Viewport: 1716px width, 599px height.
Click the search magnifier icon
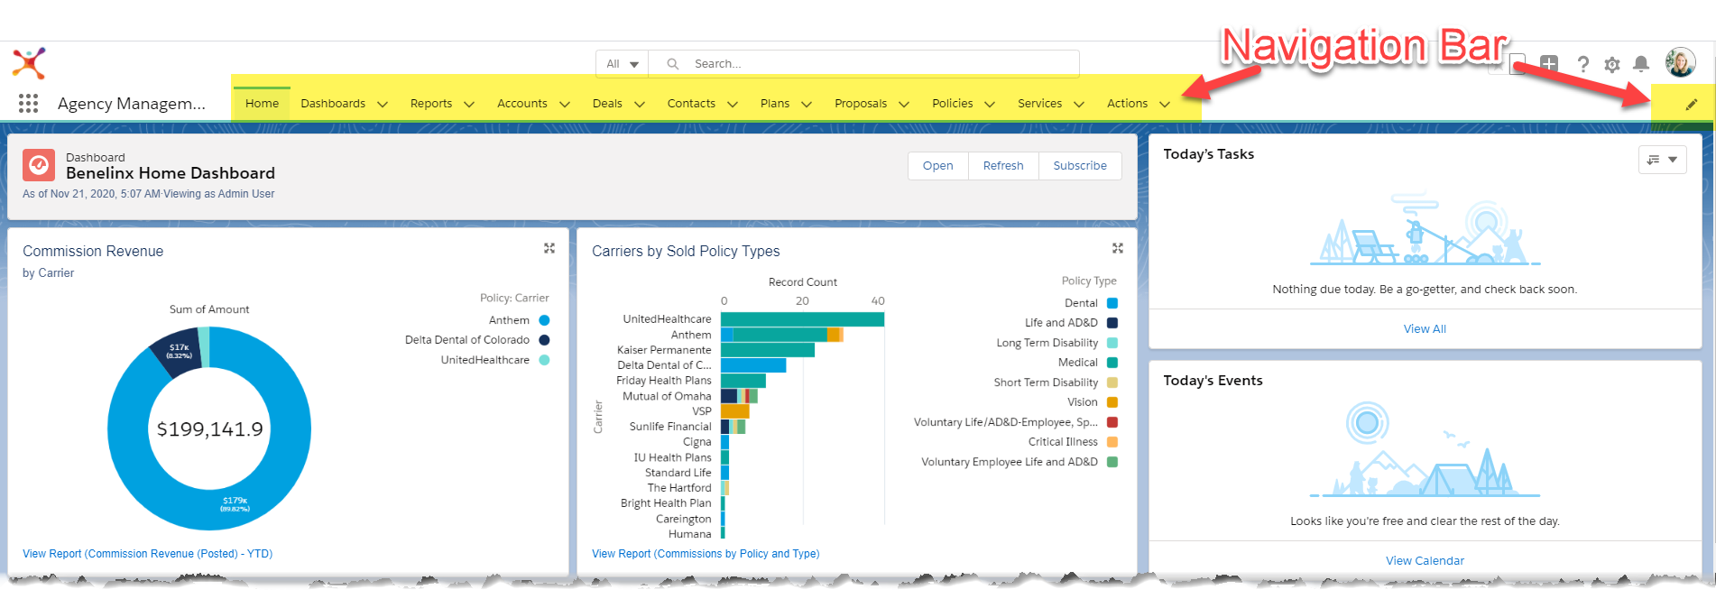tap(672, 64)
